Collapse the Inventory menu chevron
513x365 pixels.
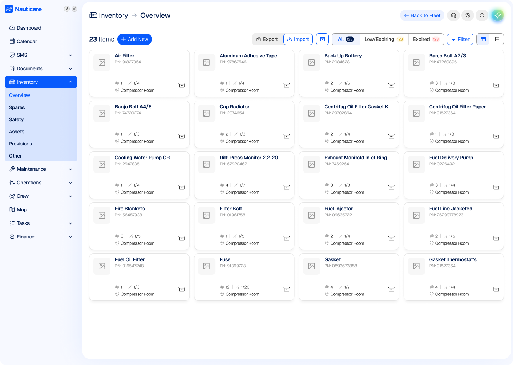tap(71, 82)
